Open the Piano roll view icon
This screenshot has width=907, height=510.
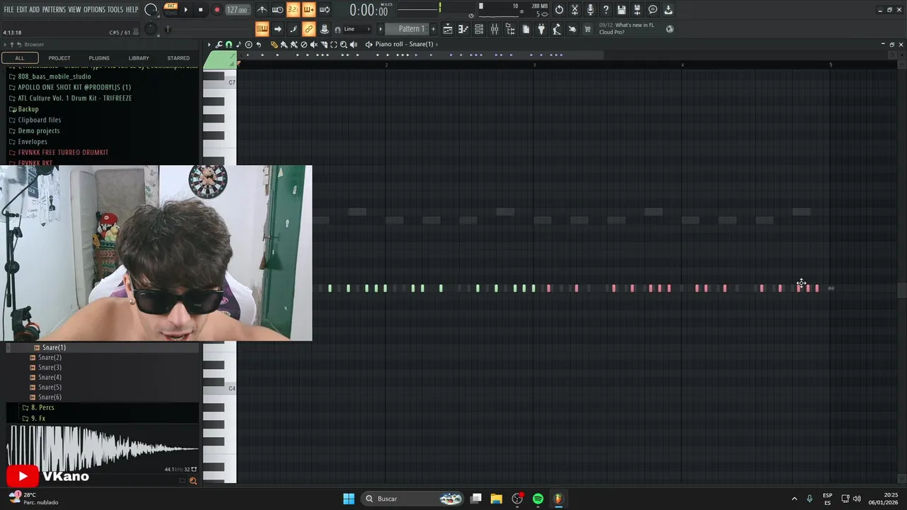[x=463, y=29]
